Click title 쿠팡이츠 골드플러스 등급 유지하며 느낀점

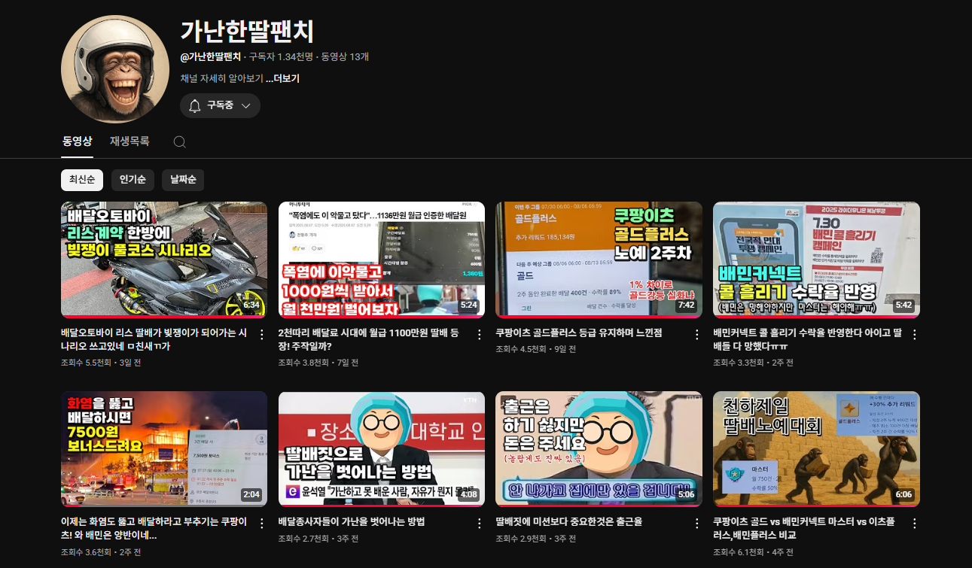579,332
